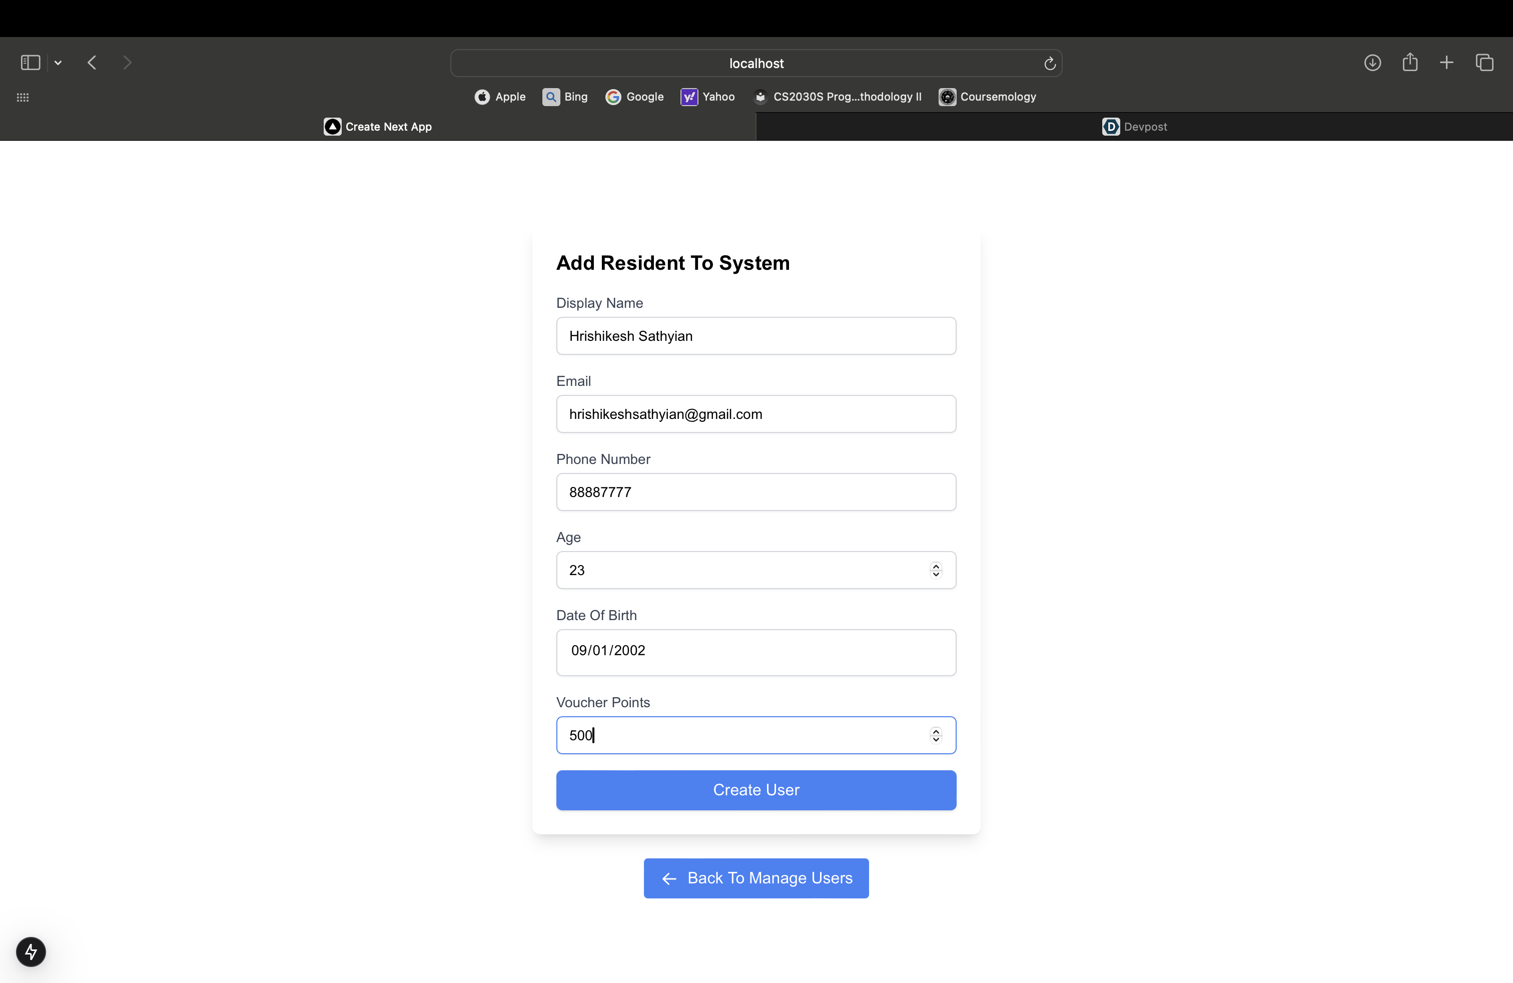1513x983 pixels.
Task: Go back to the previous page
Action: [92, 62]
